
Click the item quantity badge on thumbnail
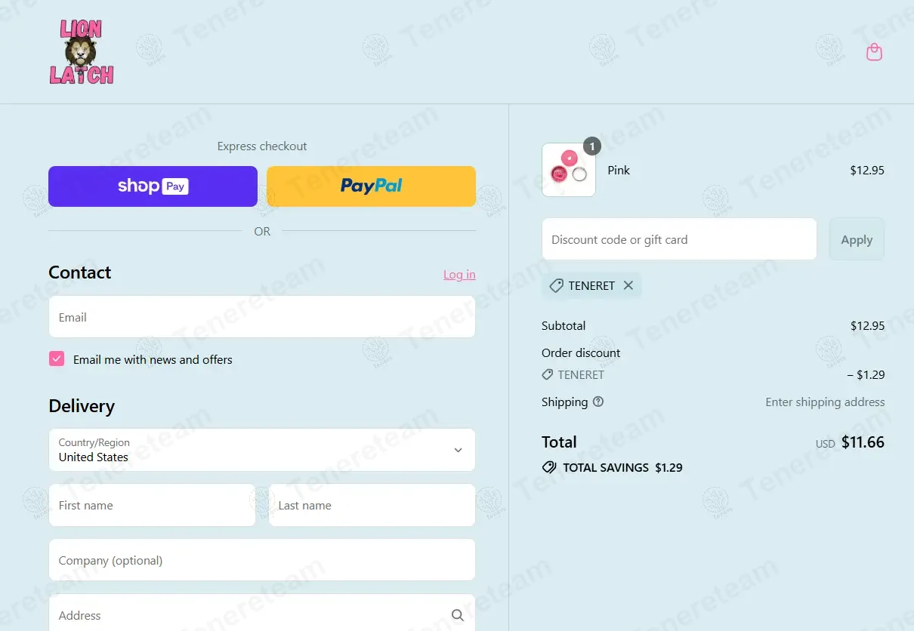592,146
